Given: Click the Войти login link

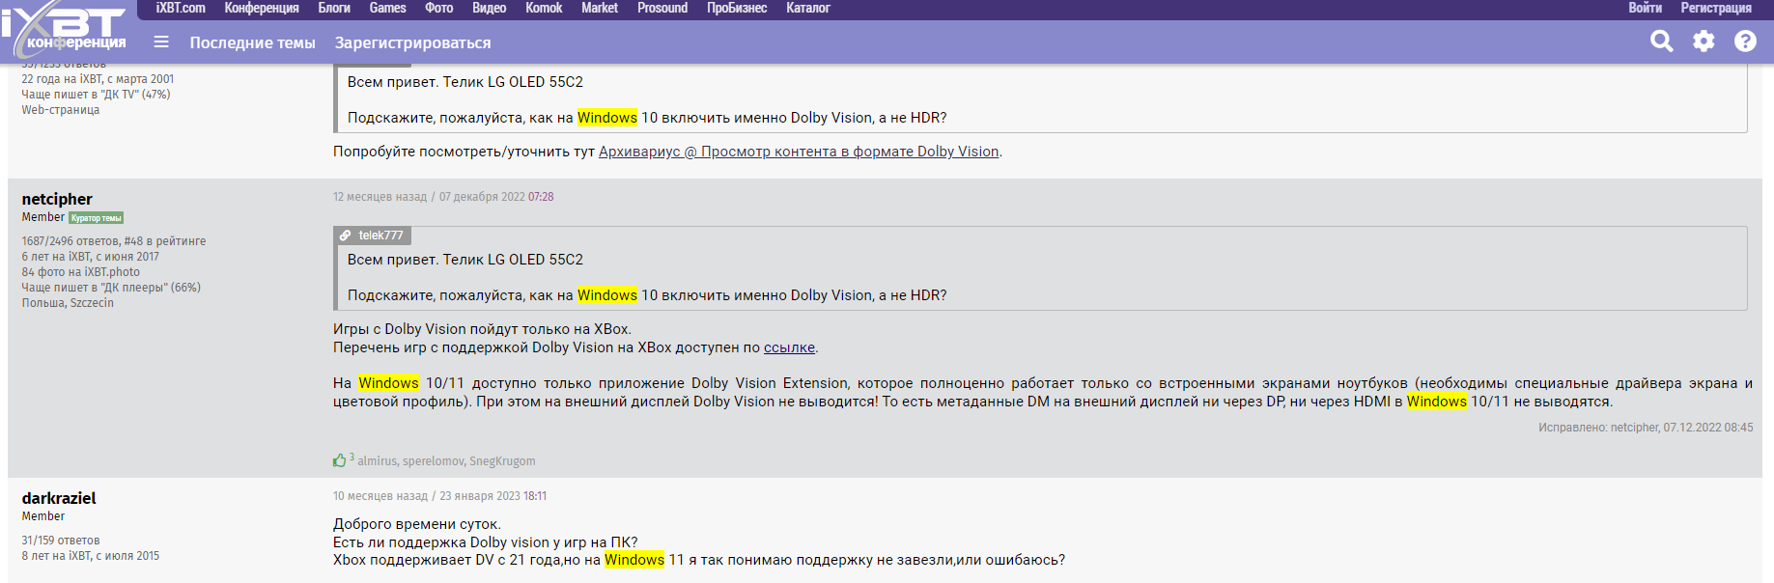Looking at the screenshot, I should point(1645,8).
